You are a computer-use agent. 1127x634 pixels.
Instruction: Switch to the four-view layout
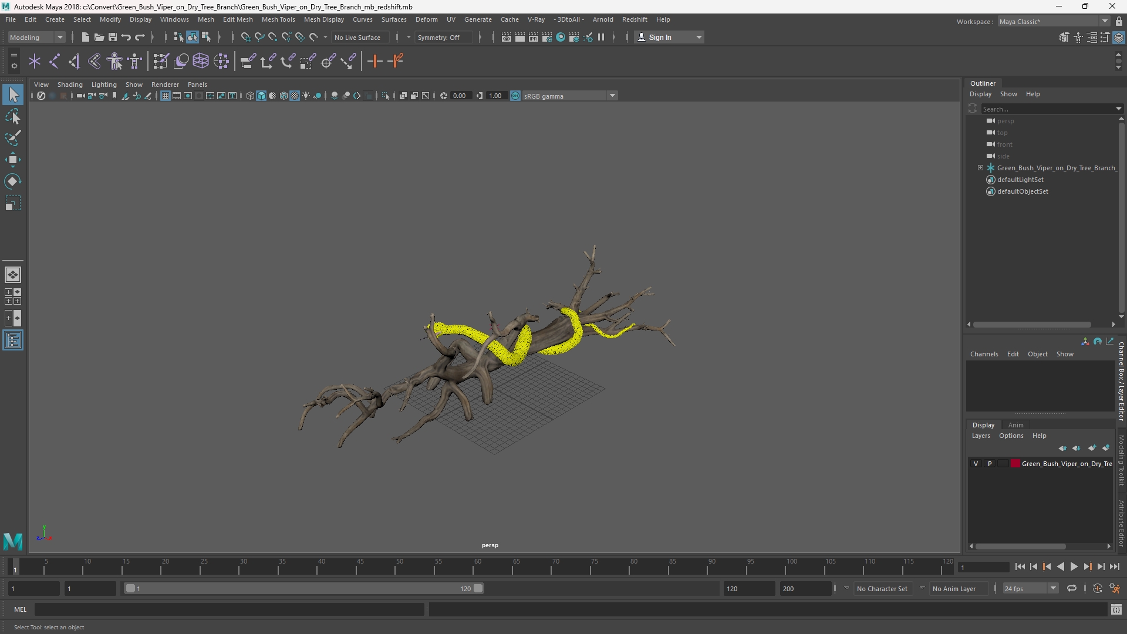(x=13, y=296)
